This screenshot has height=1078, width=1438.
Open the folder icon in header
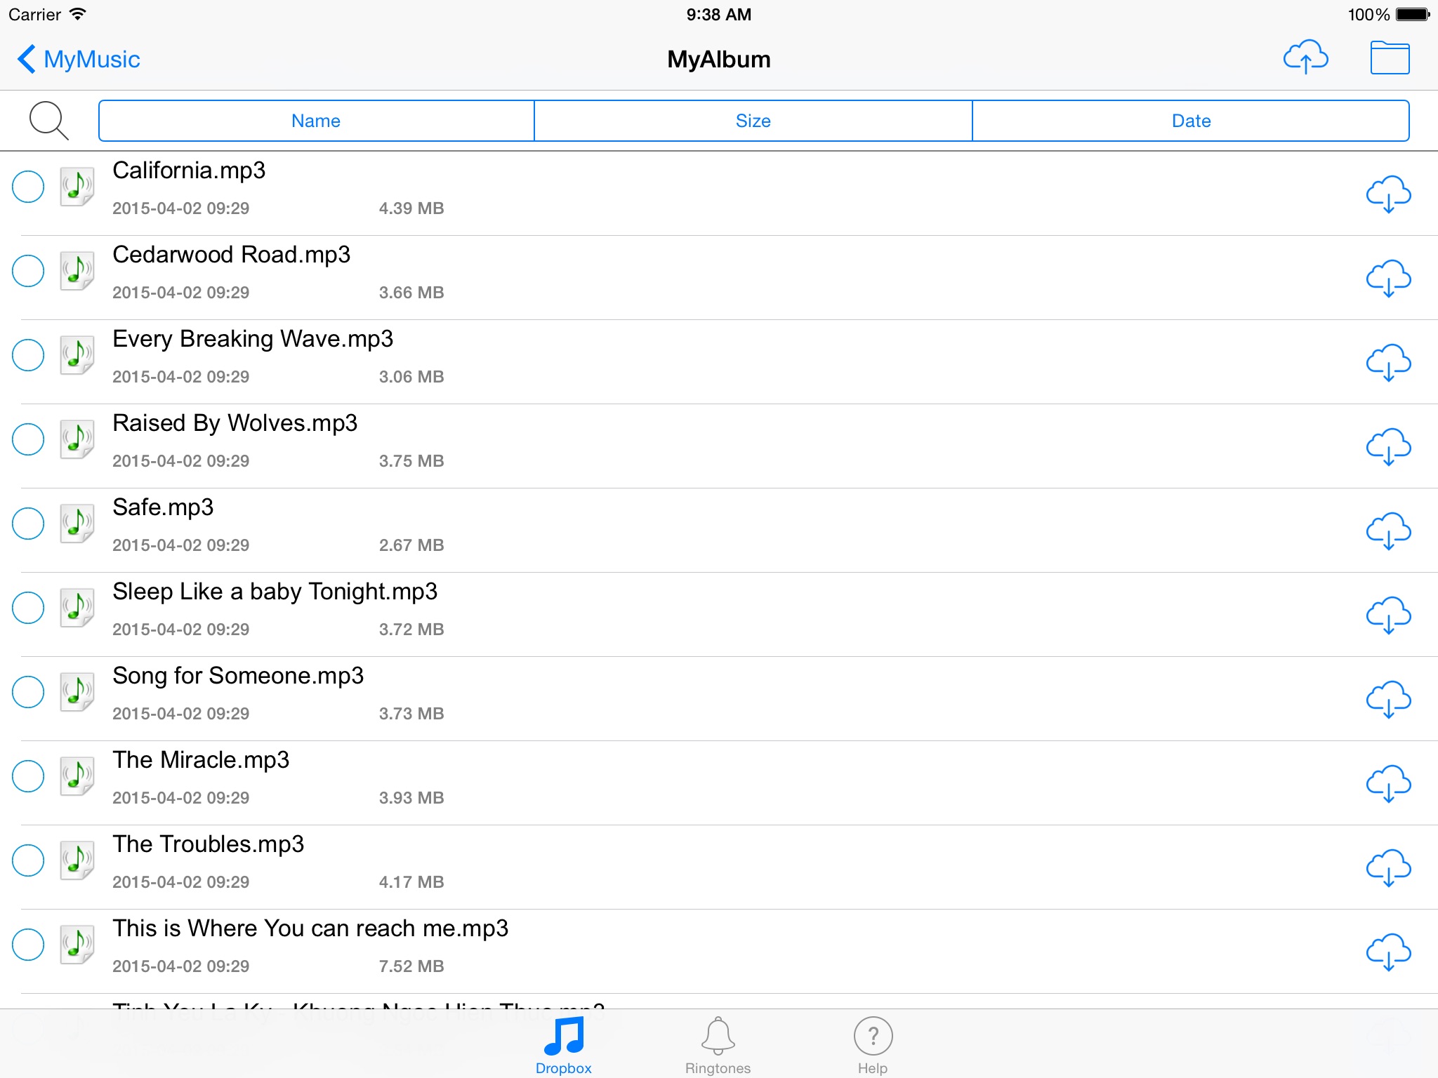[x=1389, y=58]
